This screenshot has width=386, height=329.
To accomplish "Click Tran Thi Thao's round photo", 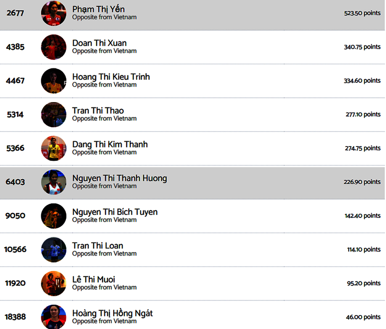I will 53,115.
